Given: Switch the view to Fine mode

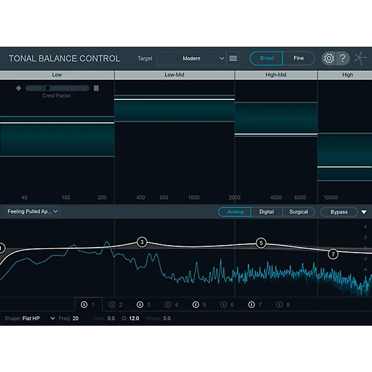Looking at the screenshot, I should pos(299,58).
